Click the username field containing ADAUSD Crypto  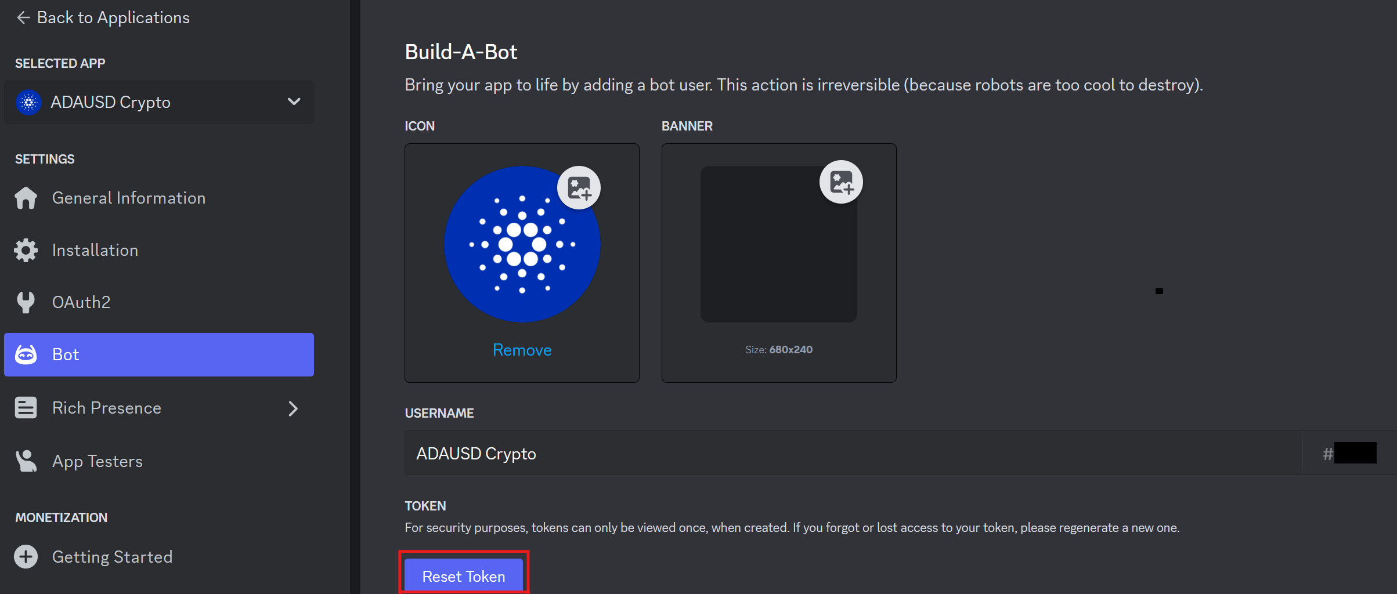853,453
